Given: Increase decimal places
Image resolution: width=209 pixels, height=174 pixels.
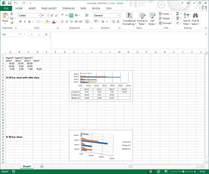Looking at the screenshot, I should [x=113, y=22].
